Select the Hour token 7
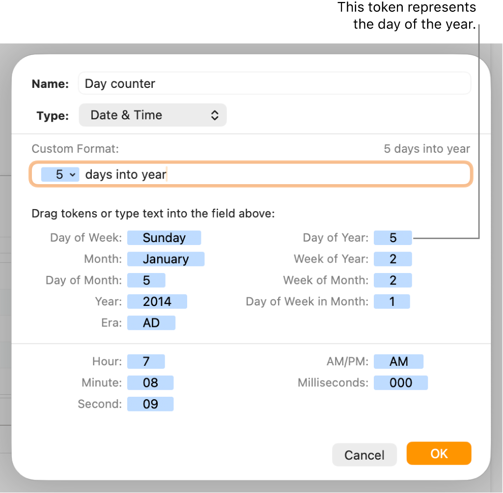 point(145,361)
